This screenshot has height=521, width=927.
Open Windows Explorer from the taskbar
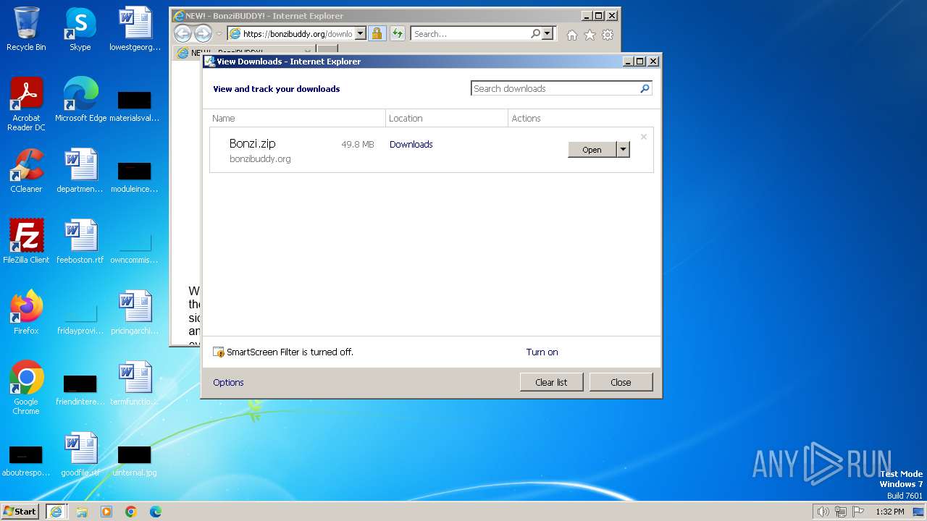(82, 512)
